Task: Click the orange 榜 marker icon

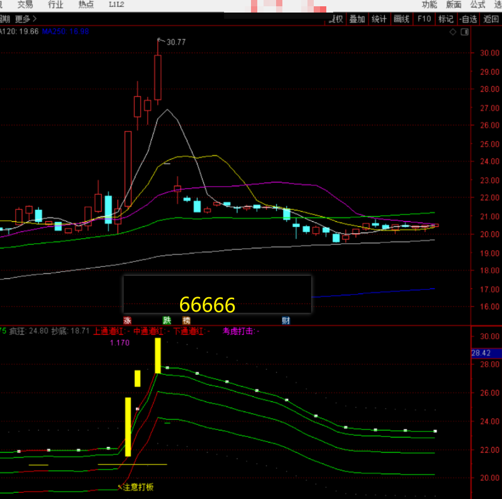Action: point(186,320)
